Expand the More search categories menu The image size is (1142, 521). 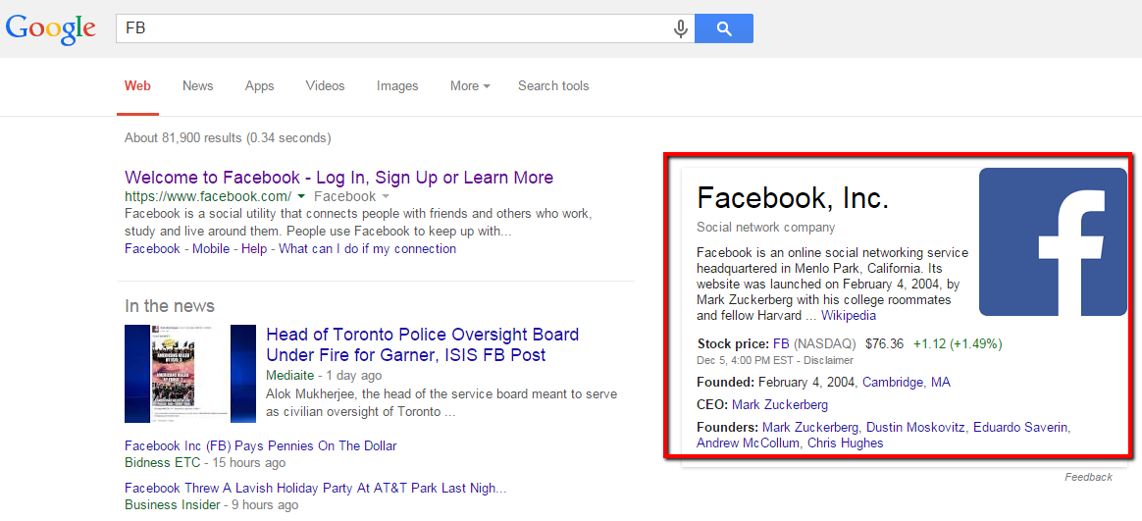click(470, 86)
